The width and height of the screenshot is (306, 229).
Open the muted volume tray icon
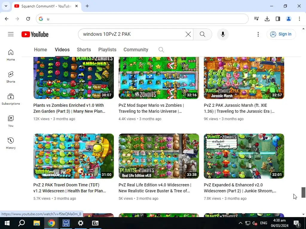click(x=255, y=223)
